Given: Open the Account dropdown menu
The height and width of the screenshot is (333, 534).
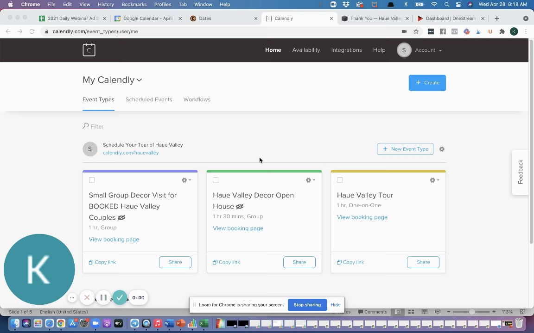Looking at the screenshot, I should [428, 50].
